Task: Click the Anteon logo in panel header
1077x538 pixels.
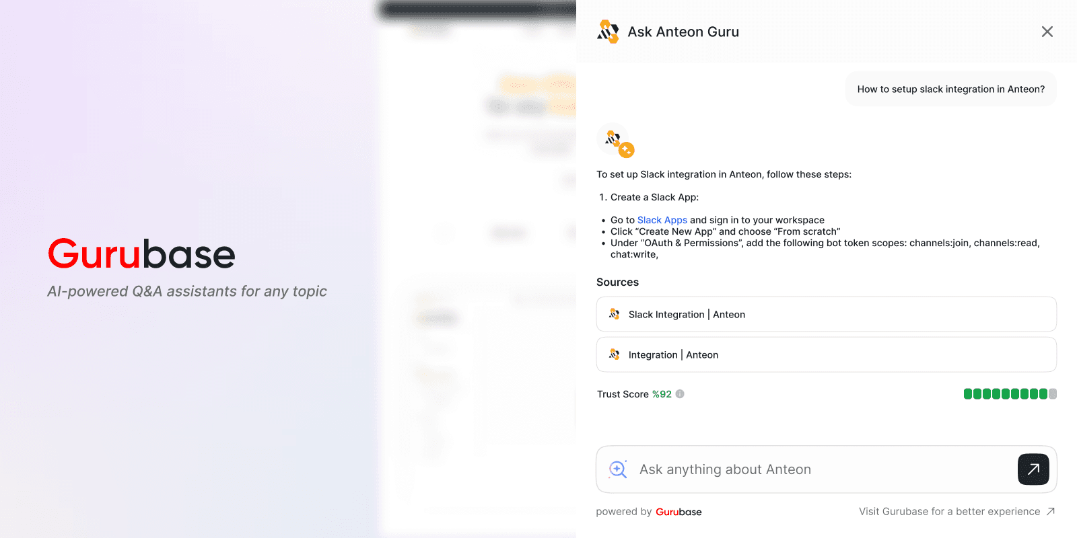Action: 608,32
